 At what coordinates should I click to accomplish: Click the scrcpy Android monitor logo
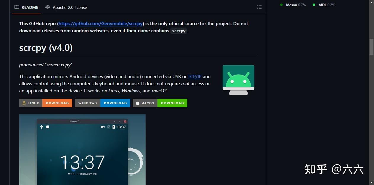click(238, 80)
